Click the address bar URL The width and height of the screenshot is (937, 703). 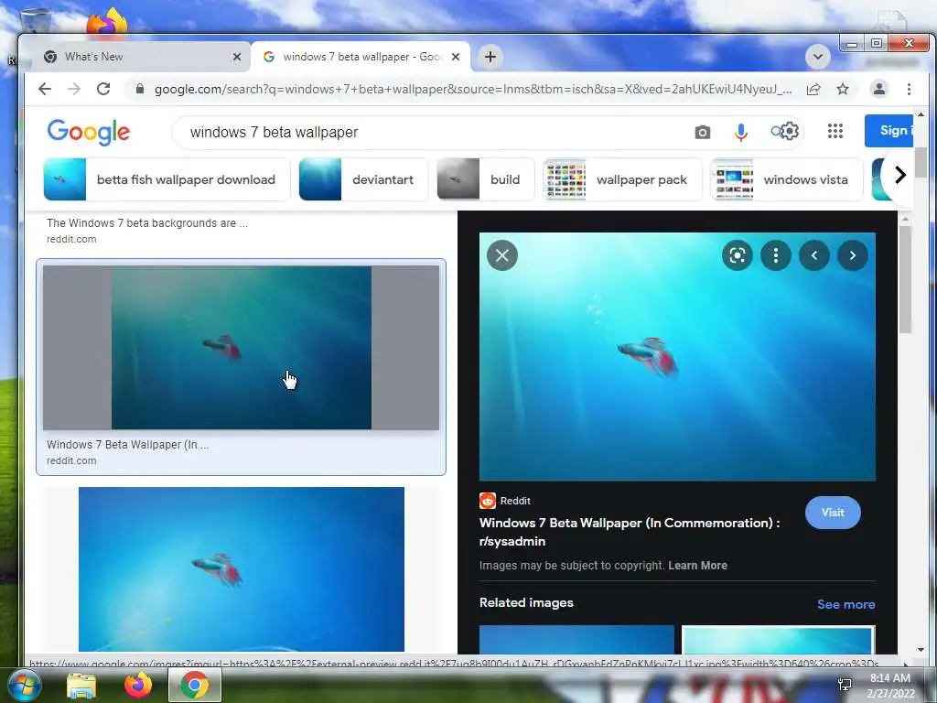click(473, 89)
